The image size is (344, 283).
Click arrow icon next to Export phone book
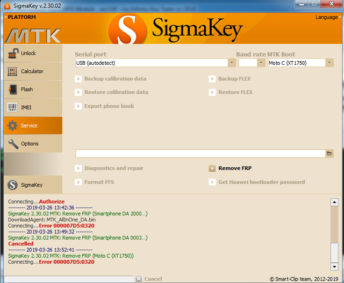tap(78, 106)
